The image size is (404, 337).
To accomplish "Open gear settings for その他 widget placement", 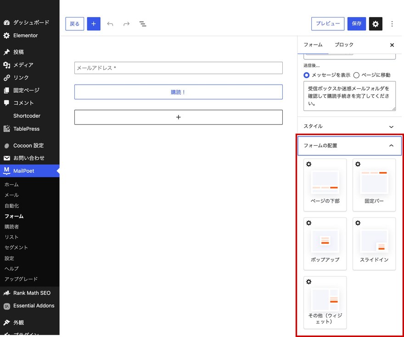I will (309, 281).
